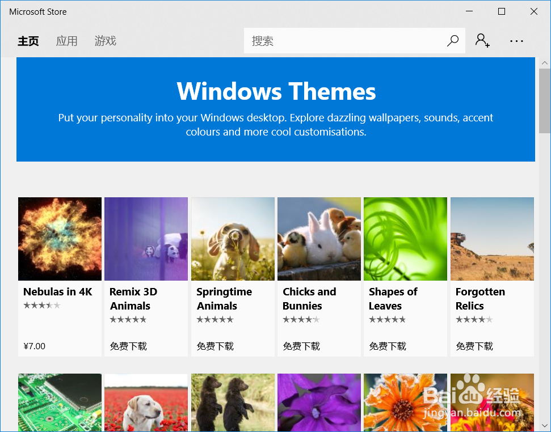Open the two bear cubs thumbnail
551x432 pixels.
(x=233, y=403)
